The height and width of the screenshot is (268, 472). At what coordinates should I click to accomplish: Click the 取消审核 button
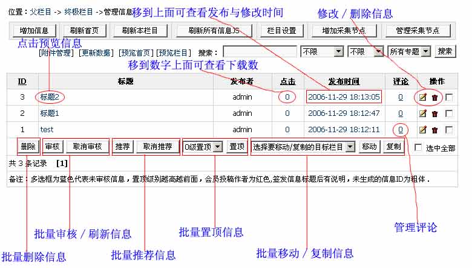pyautogui.click(x=88, y=146)
